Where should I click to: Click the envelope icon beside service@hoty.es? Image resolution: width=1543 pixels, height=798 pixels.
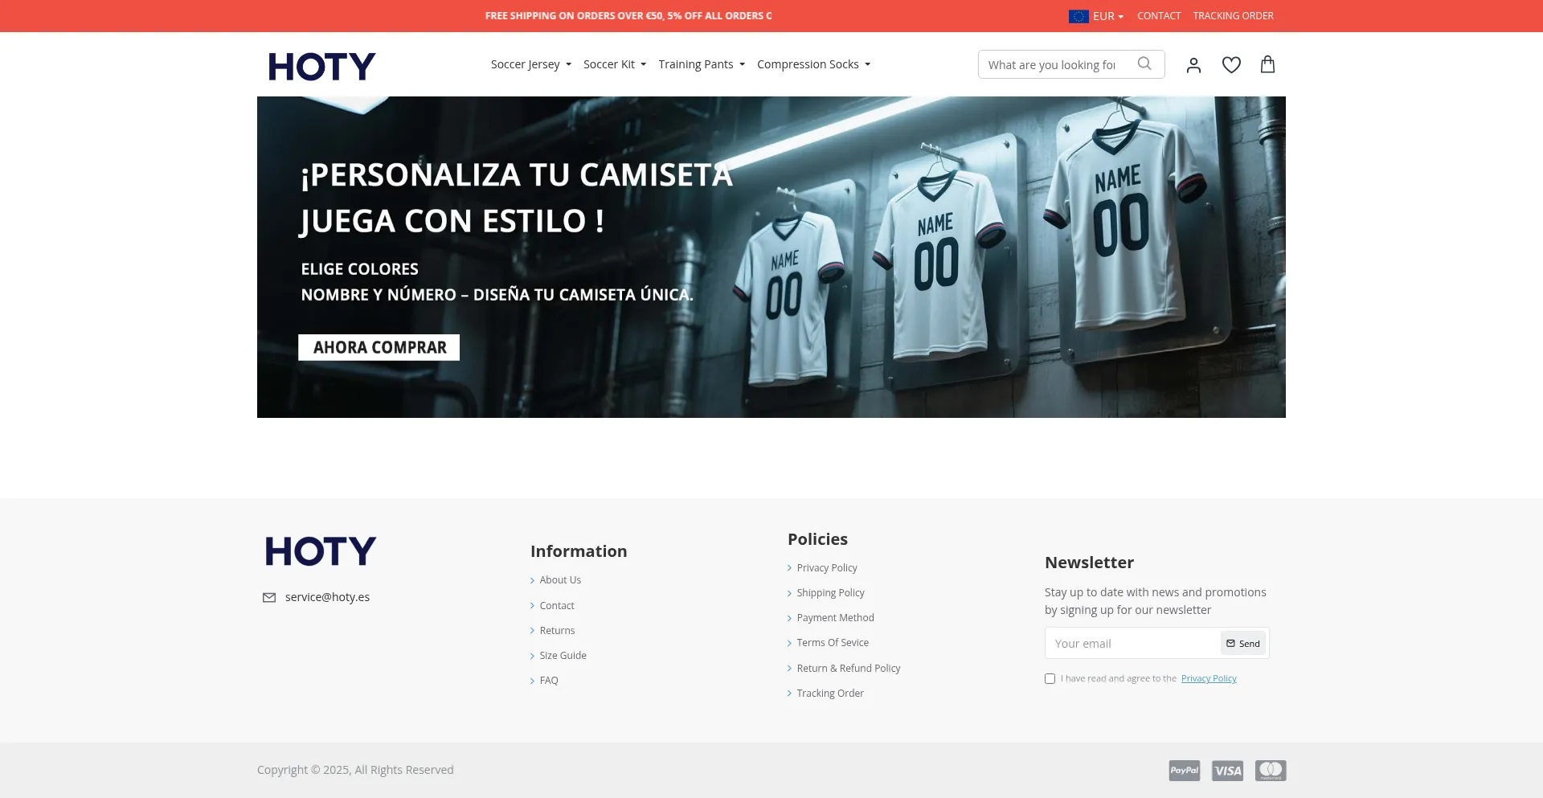pos(269,597)
